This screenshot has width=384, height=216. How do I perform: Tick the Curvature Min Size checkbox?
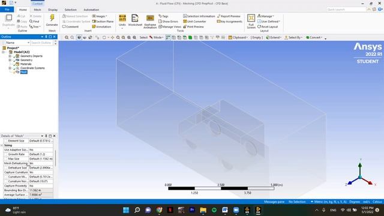point(6,177)
